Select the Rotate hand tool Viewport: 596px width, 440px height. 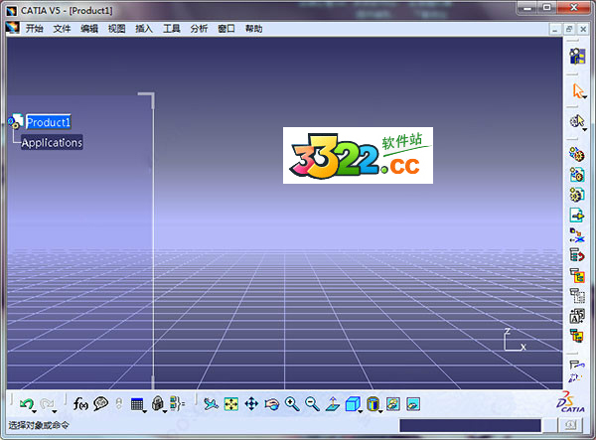click(272, 404)
